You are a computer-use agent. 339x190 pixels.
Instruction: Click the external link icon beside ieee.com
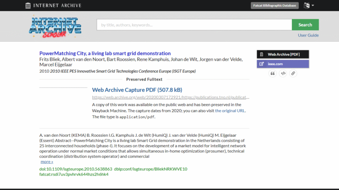[x=262, y=64]
